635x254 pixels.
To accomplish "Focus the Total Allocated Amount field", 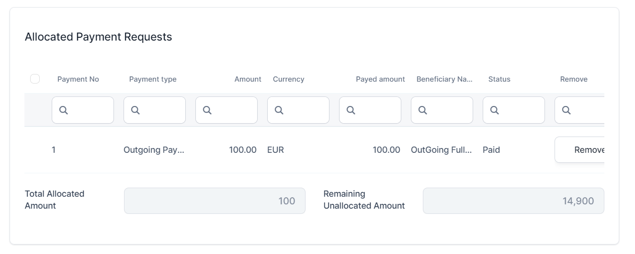I will [x=215, y=201].
